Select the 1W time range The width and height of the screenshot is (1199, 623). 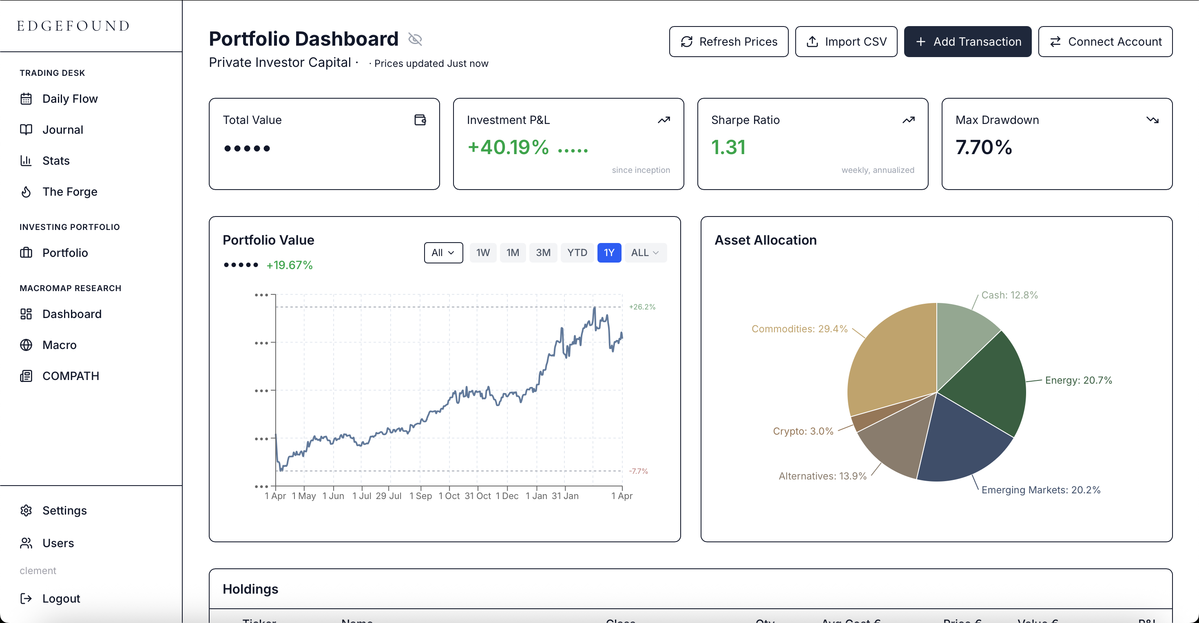[483, 253]
